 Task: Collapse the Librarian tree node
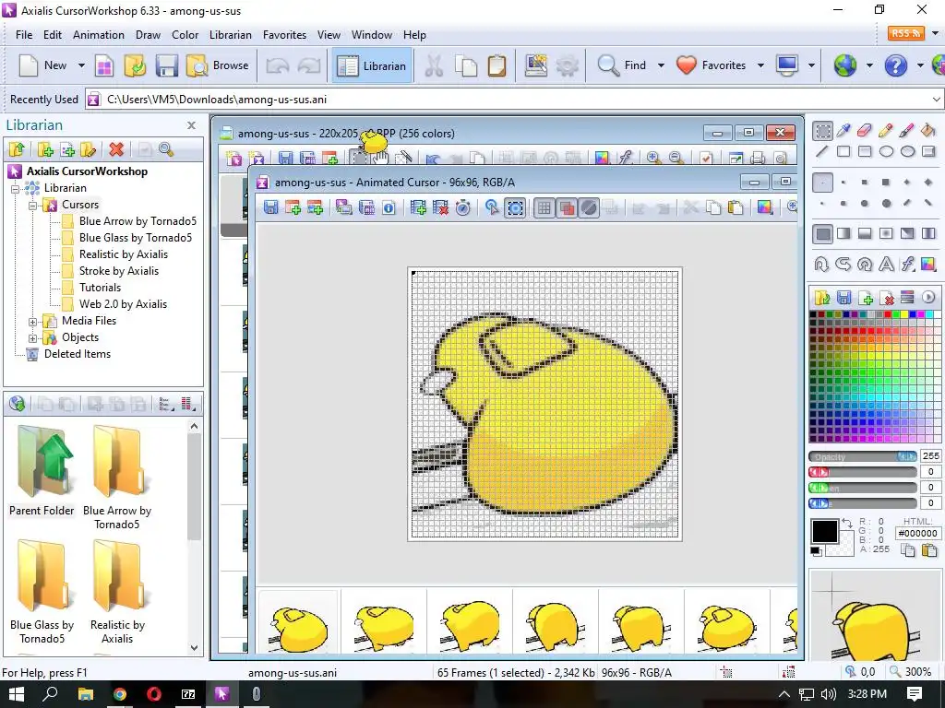(x=17, y=188)
